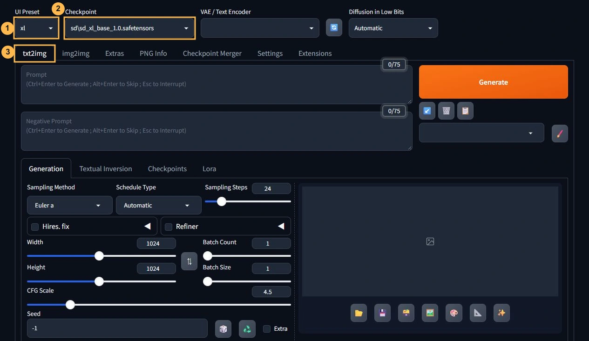Screen dimensions: 589x341
Task: Select the Generation sub-tab
Action: coord(46,168)
